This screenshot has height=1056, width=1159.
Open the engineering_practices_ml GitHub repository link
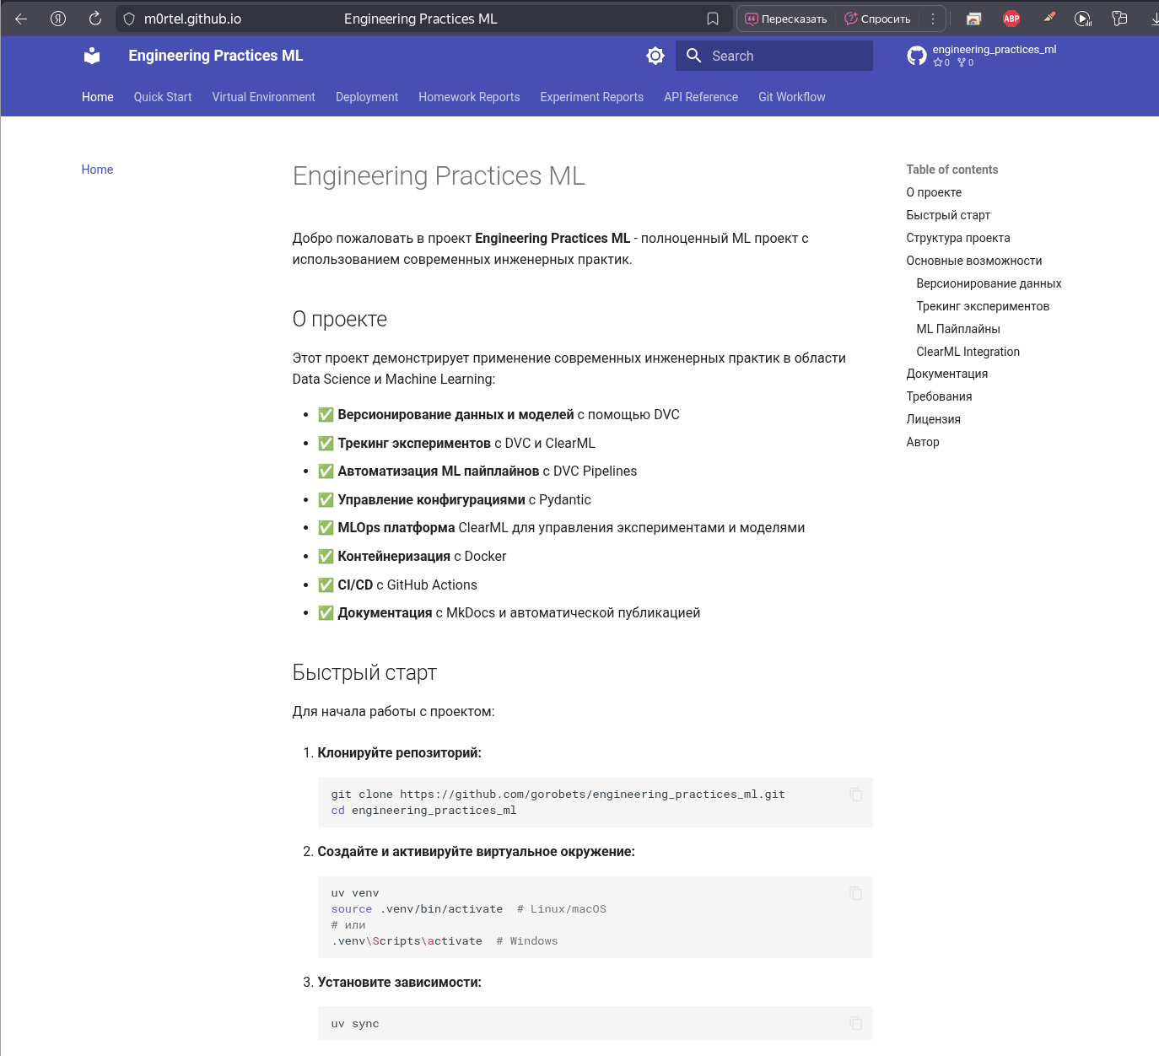click(x=982, y=56)
